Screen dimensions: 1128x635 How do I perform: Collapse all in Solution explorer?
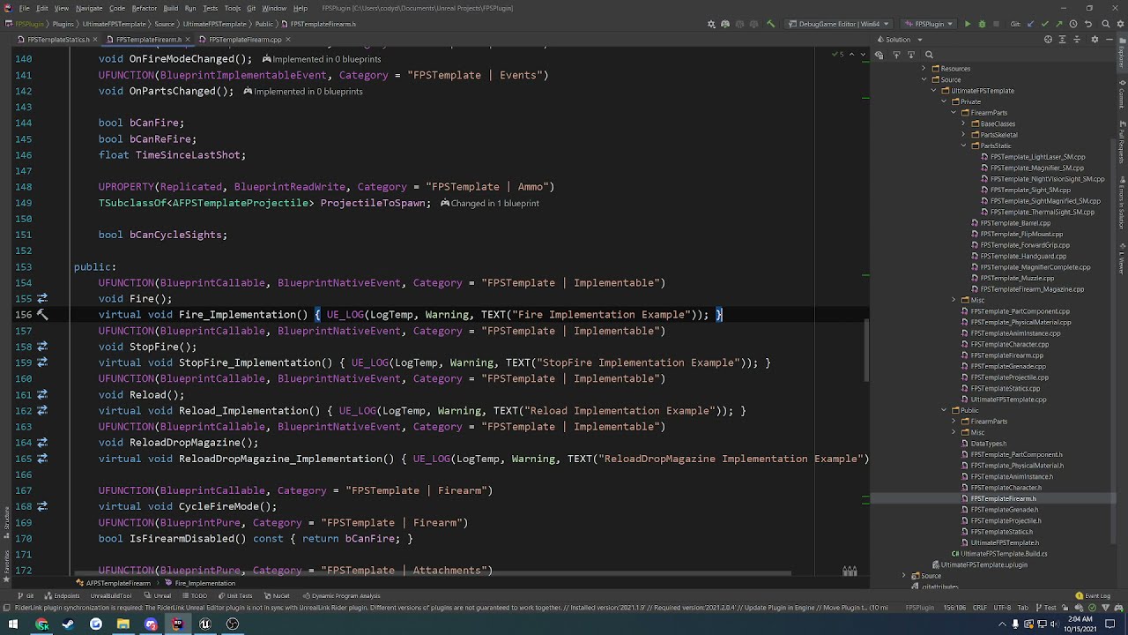coord(1077,40)
